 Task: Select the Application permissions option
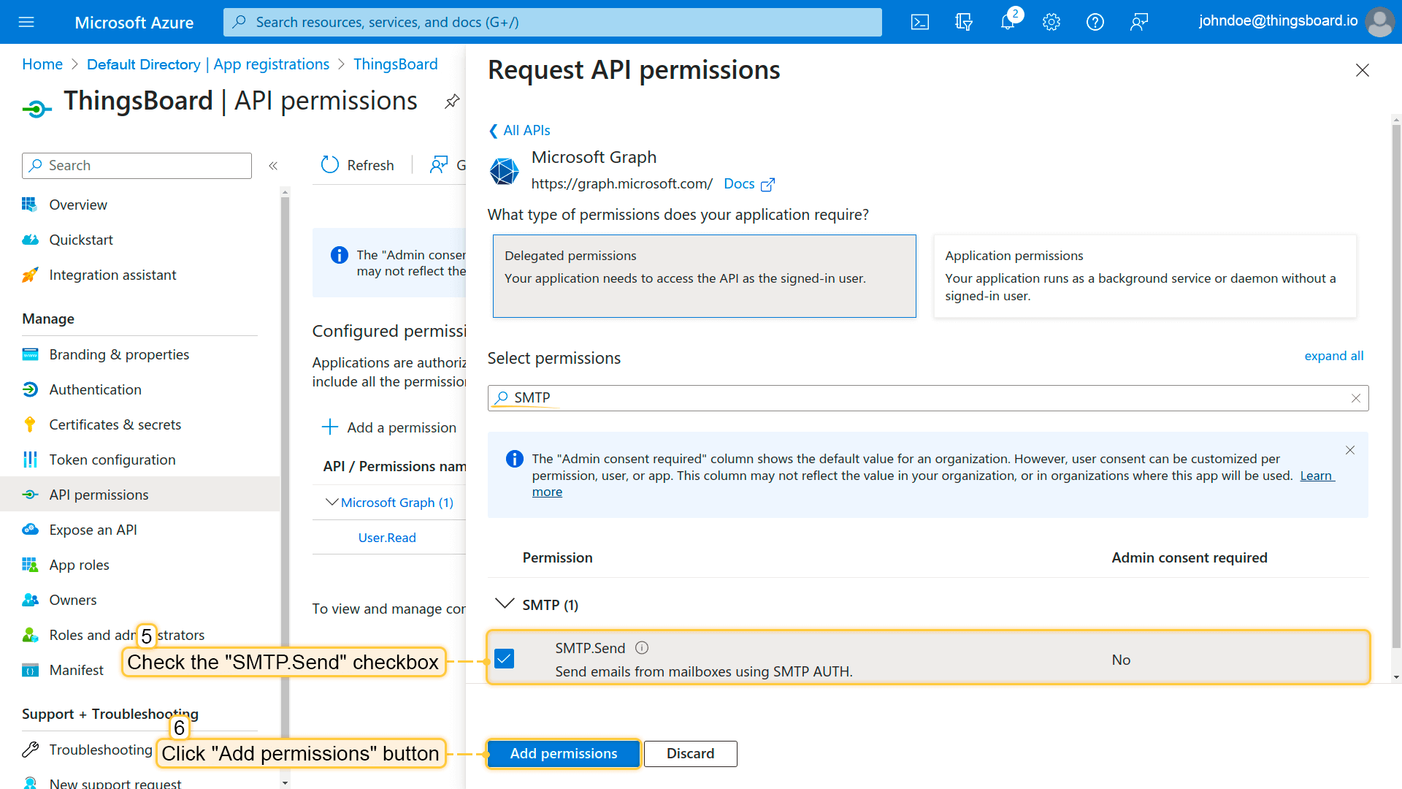1144,276
